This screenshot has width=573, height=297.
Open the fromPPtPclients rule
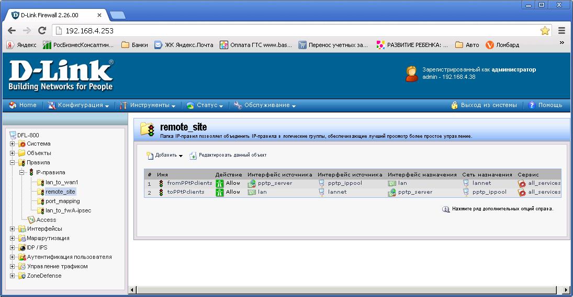tap(189, 183)
